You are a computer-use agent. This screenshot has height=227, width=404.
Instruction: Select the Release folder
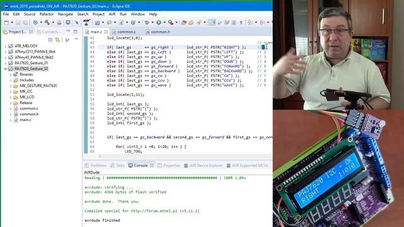click(x=26, y=103)
